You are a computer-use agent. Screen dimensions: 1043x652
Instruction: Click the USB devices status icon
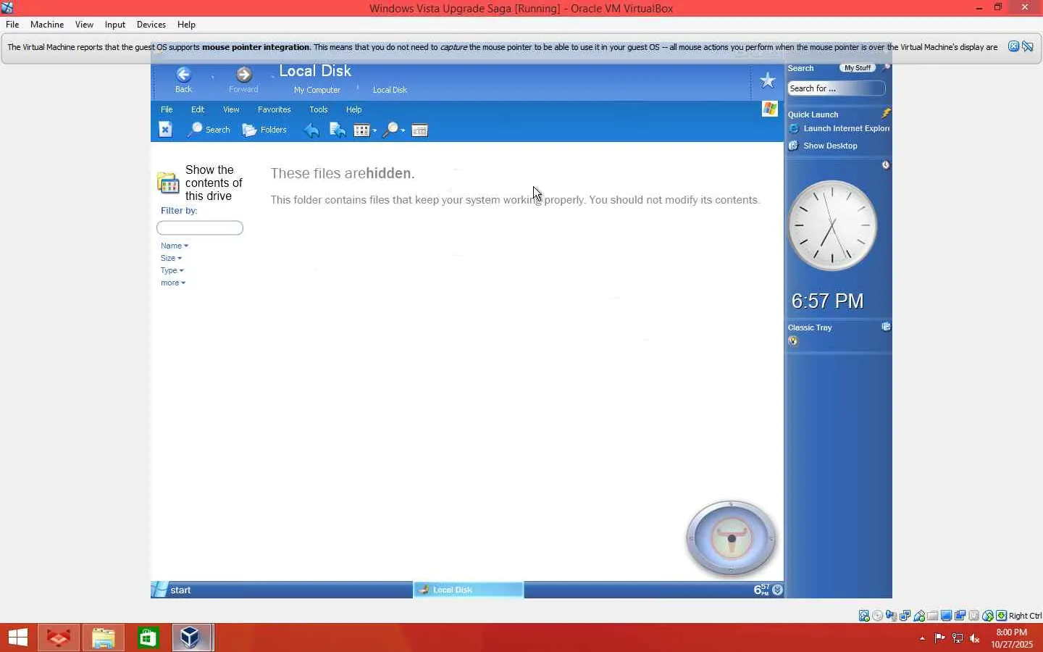(x=919, y=616)
